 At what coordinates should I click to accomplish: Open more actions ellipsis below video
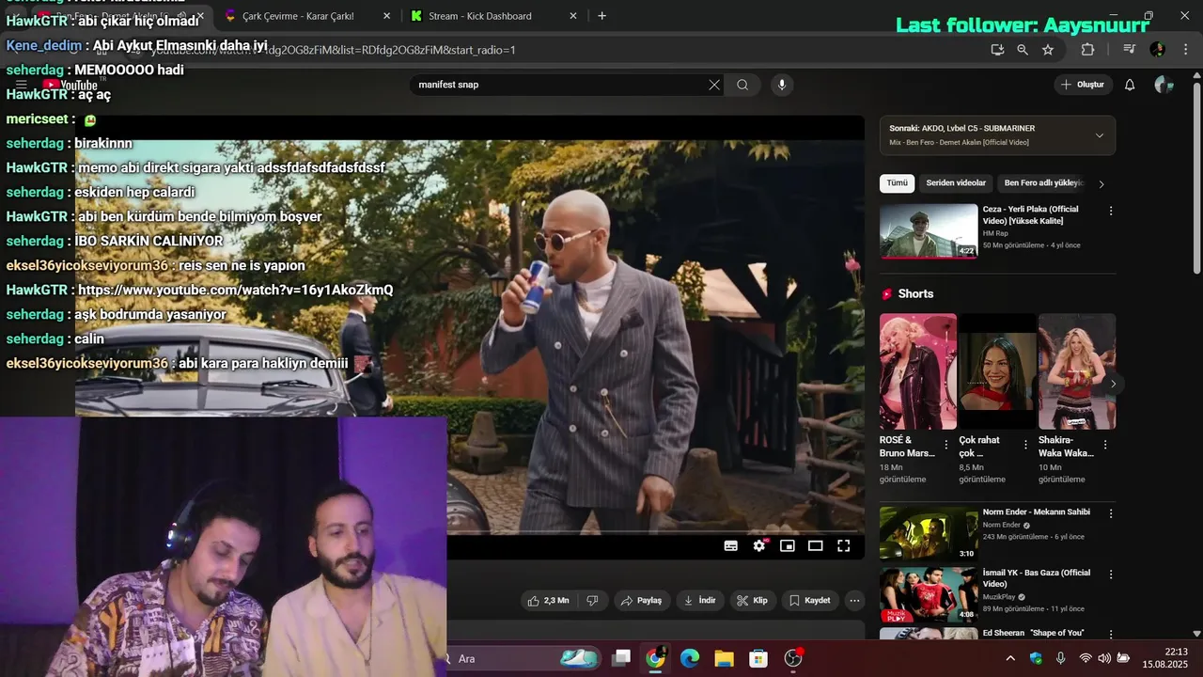[854, 600]
